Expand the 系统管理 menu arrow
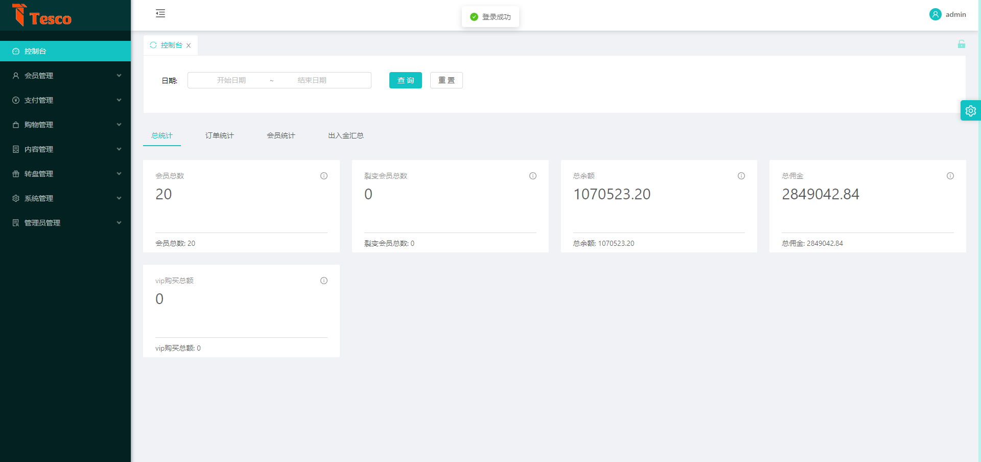 pyautogui.click(x=119, y=198)
